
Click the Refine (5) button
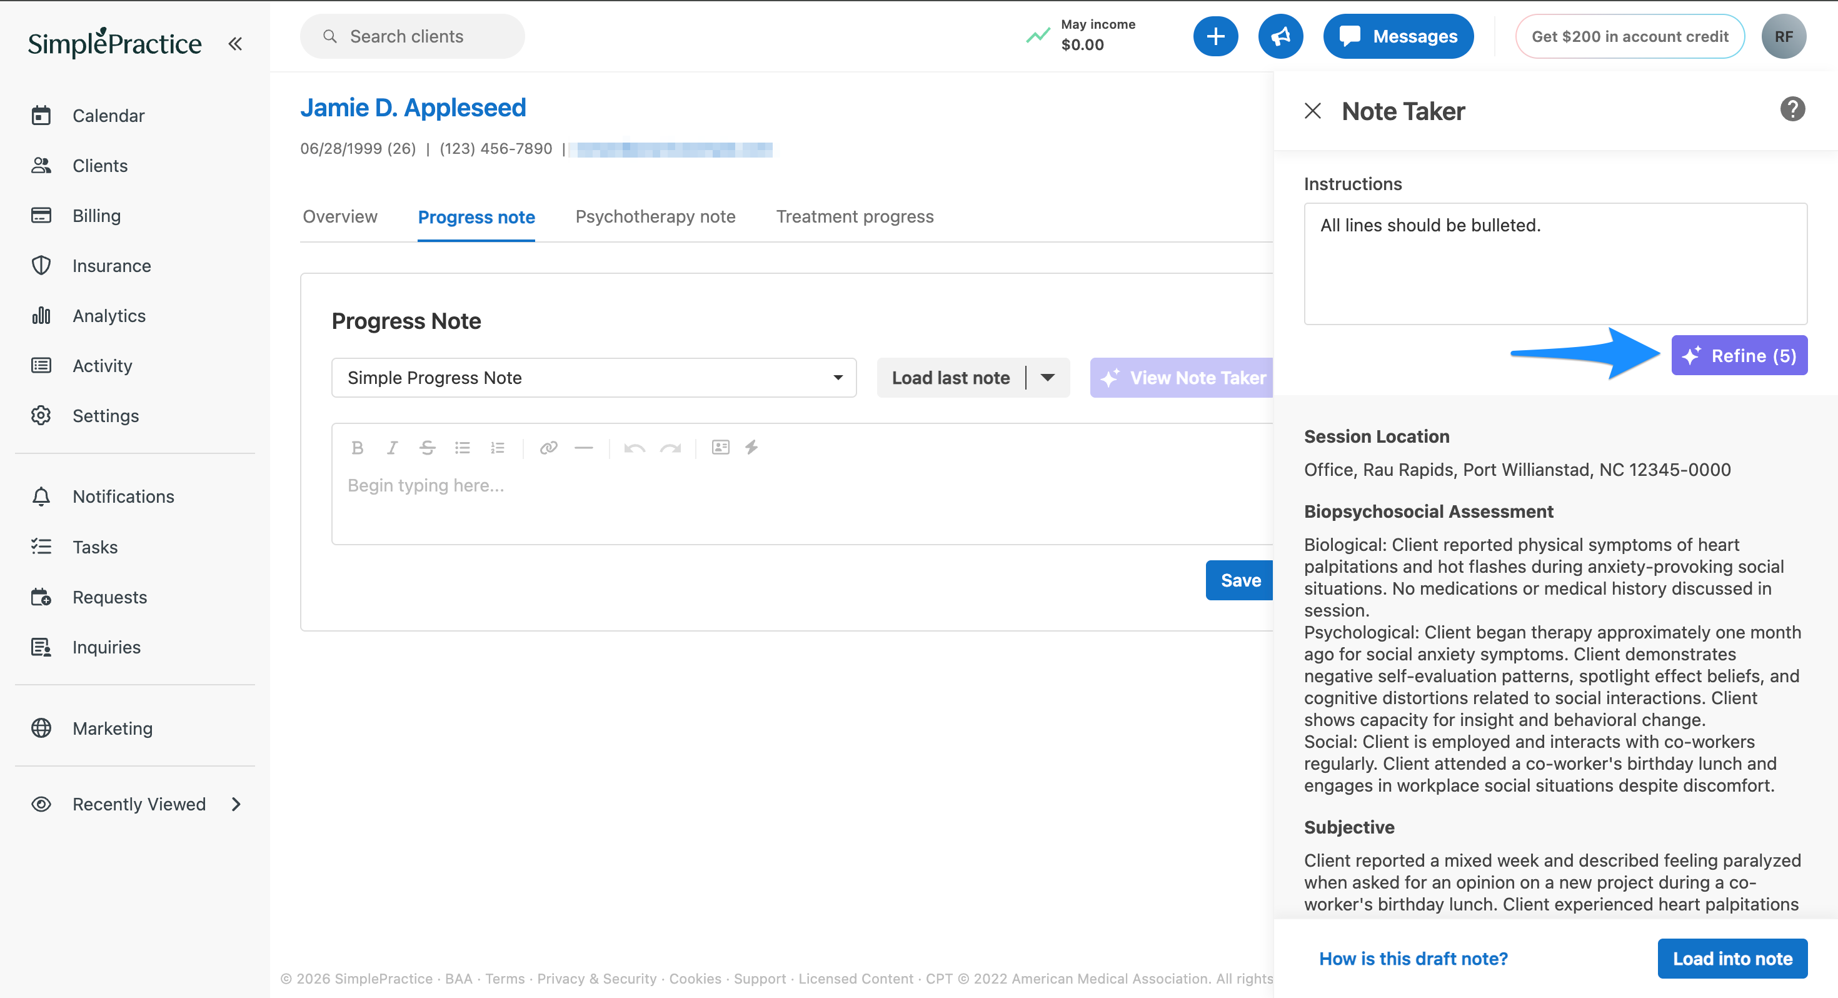[1739, 356]
